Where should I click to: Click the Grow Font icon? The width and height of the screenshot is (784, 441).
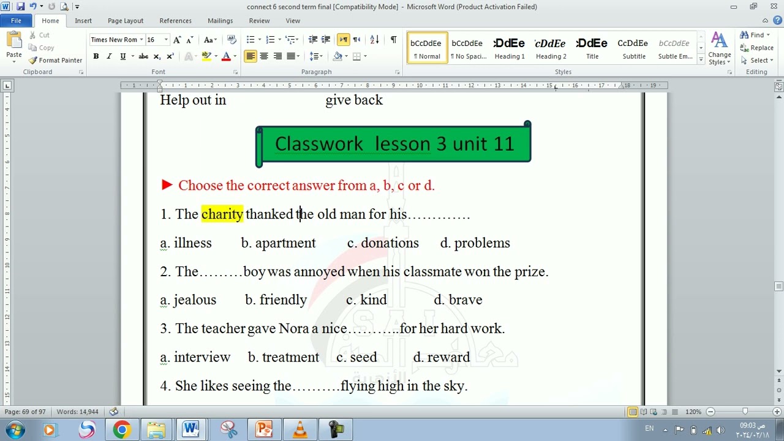177,40
